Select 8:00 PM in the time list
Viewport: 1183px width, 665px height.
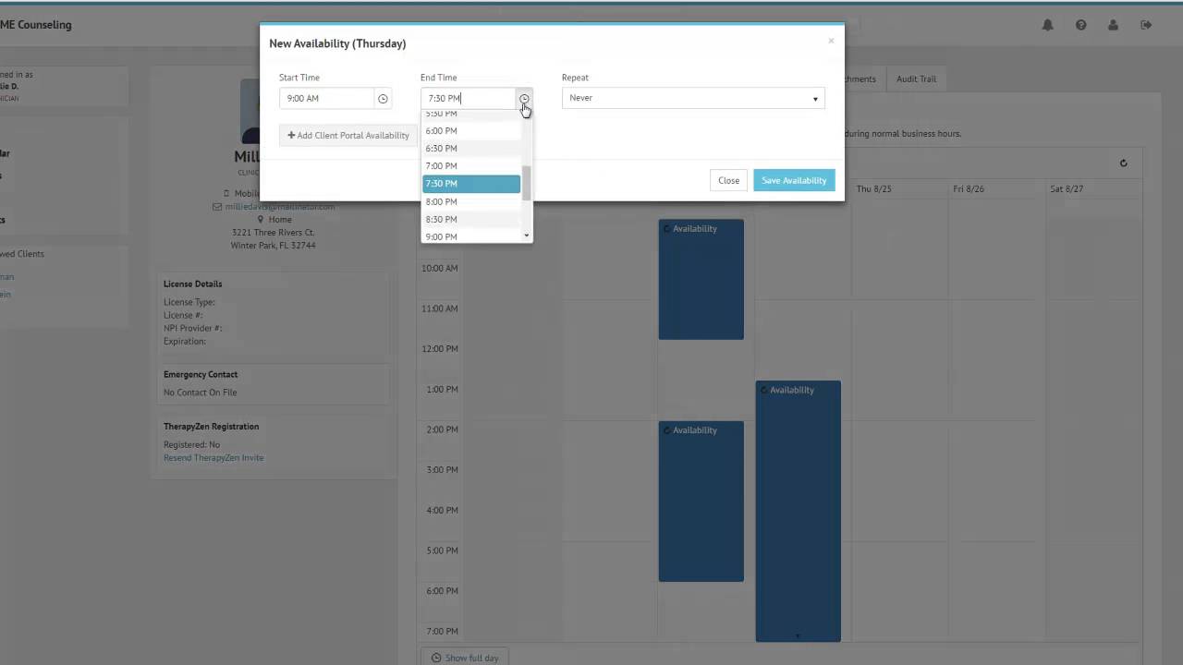coord(471,201)
